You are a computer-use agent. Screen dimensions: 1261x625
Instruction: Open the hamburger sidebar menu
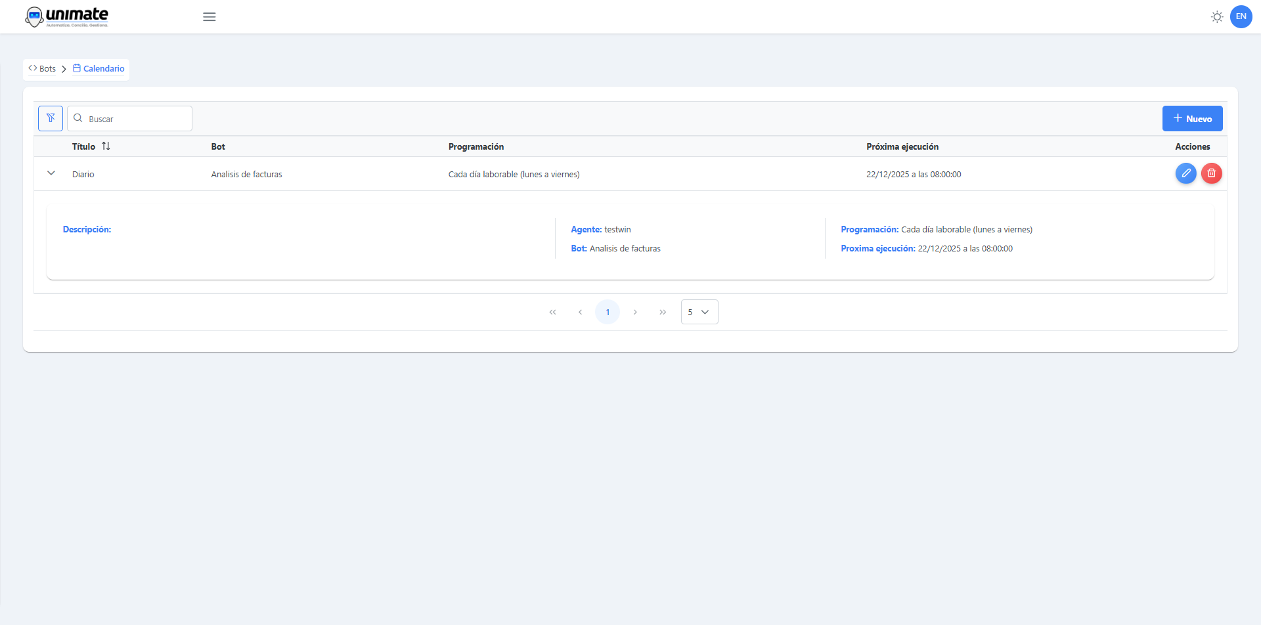click(x=210, y=17)
